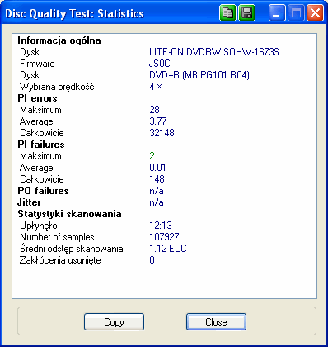
Task: Click the PO failures label
Action: [x=43, y=191]
